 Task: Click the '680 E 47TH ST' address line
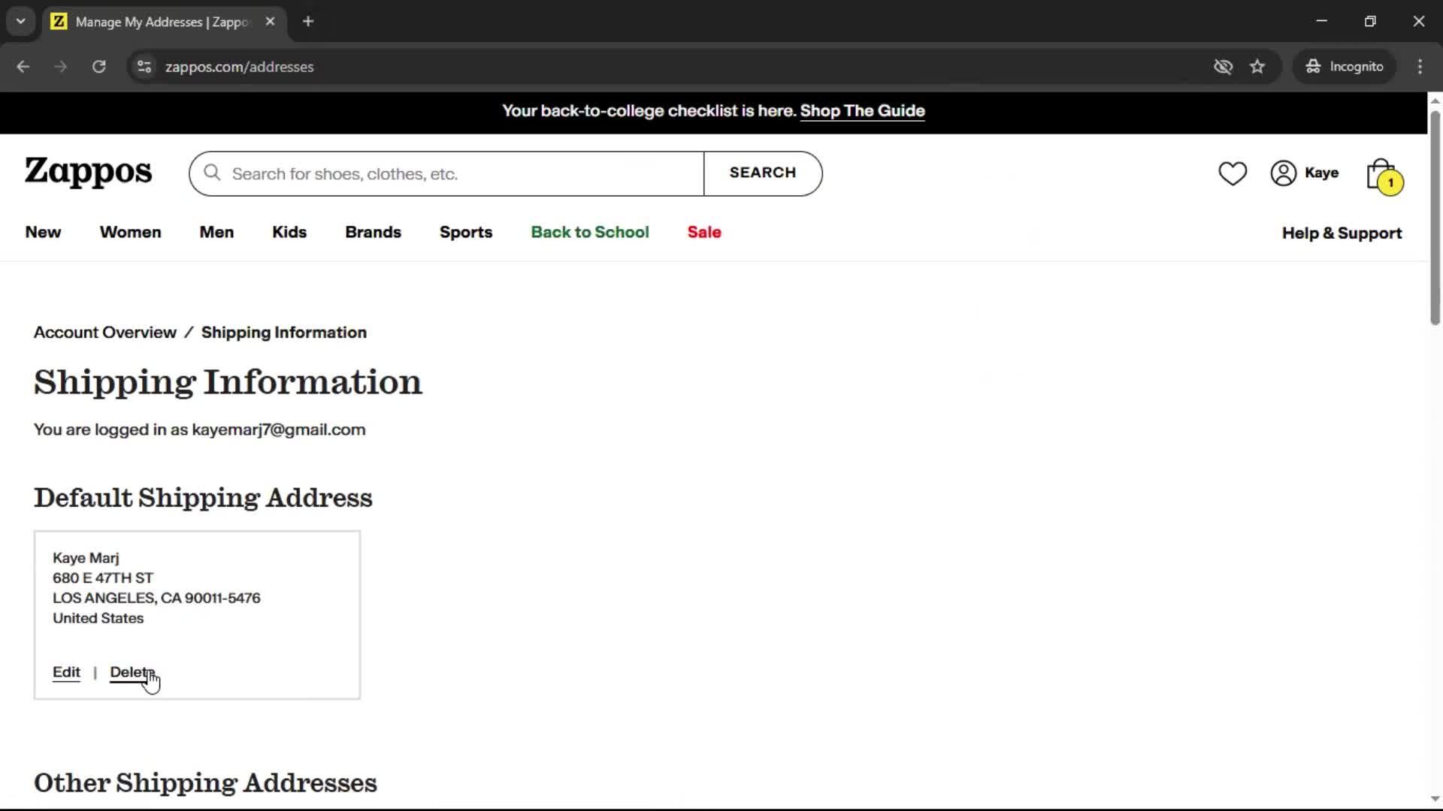pyautogui.click(x=103, y=578)
